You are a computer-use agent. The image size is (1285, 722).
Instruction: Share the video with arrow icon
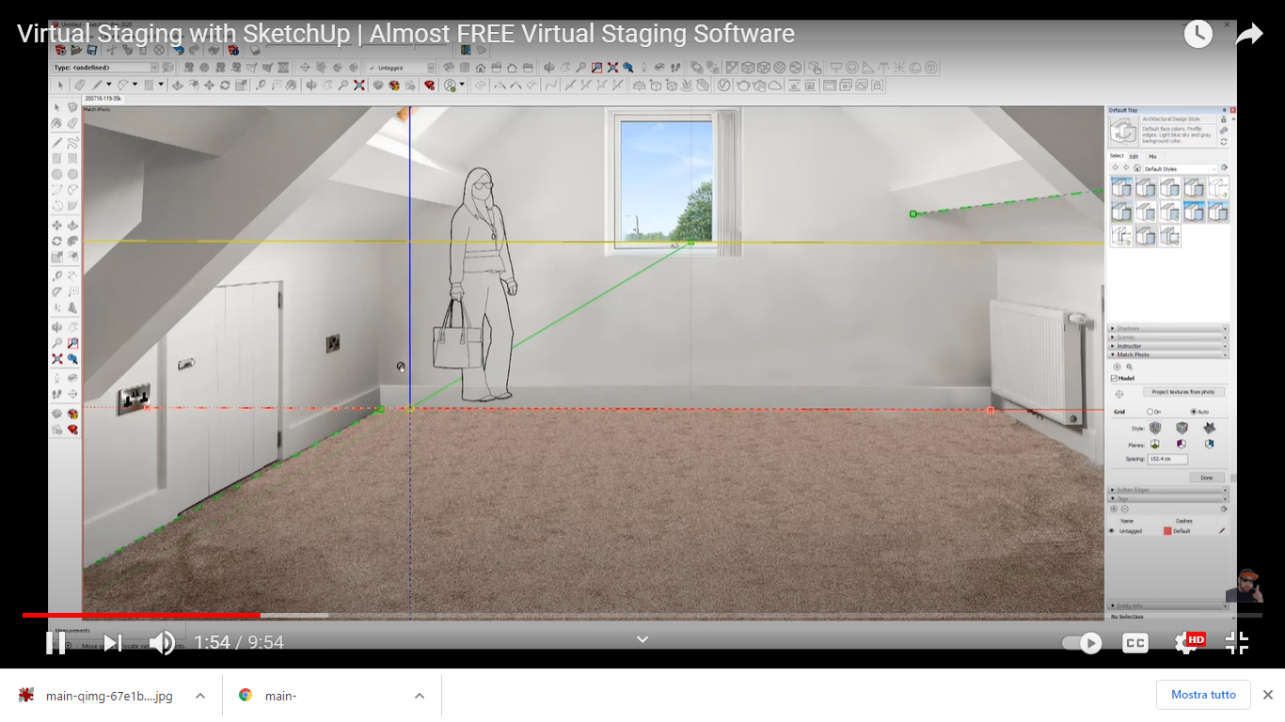tap(1248, 34)
